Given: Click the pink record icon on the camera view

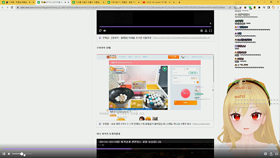Looking at the screenshot, I should click(111, 106).
